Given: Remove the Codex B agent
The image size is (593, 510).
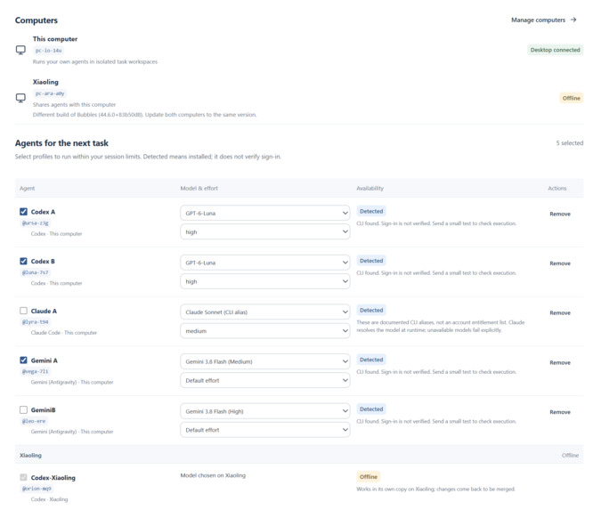Looking at the screenshot, I should click(x=560, y=263).
